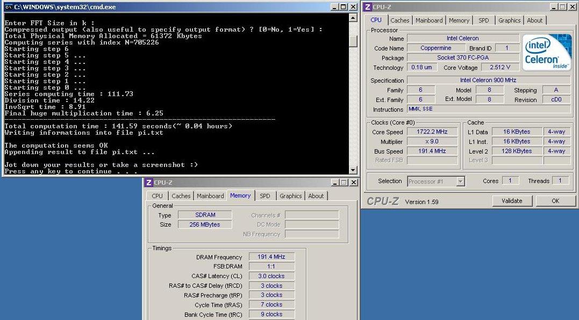This screenshot has width=579, height=320.
Task: Click the Core Voltage value '2.512 V'
Action: point(501,68)
